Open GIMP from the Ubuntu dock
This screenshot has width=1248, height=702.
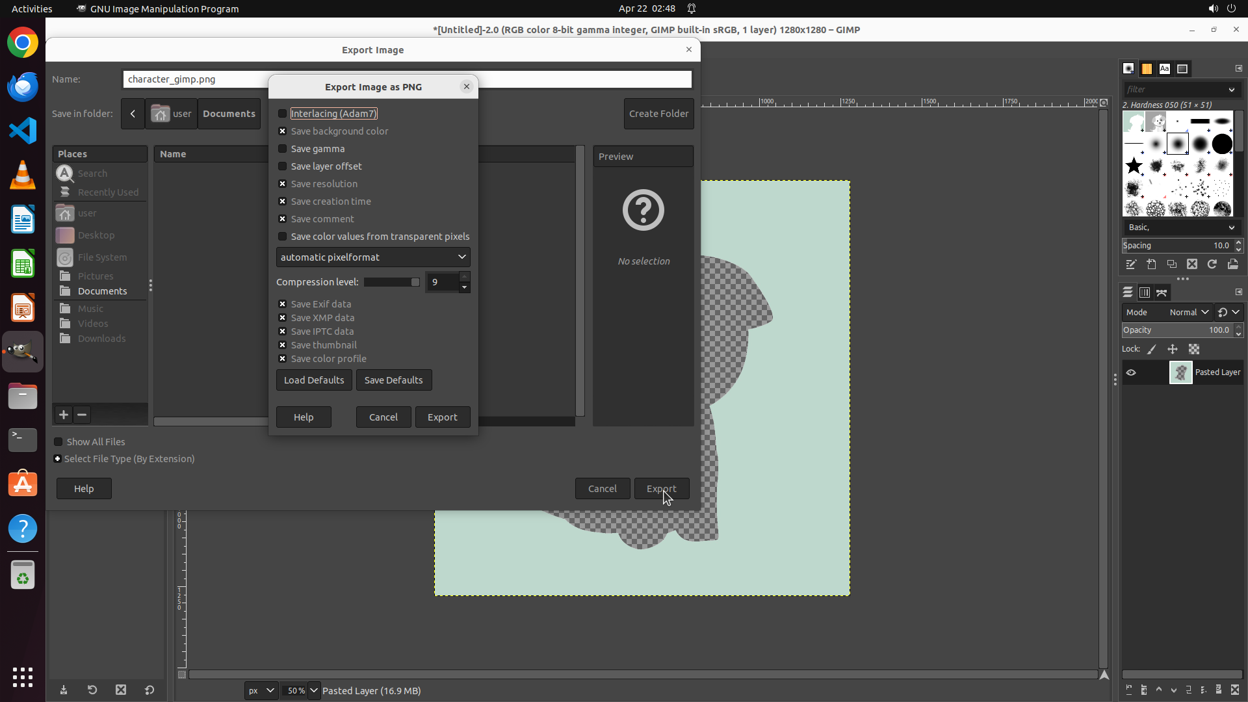pos(23,352)
